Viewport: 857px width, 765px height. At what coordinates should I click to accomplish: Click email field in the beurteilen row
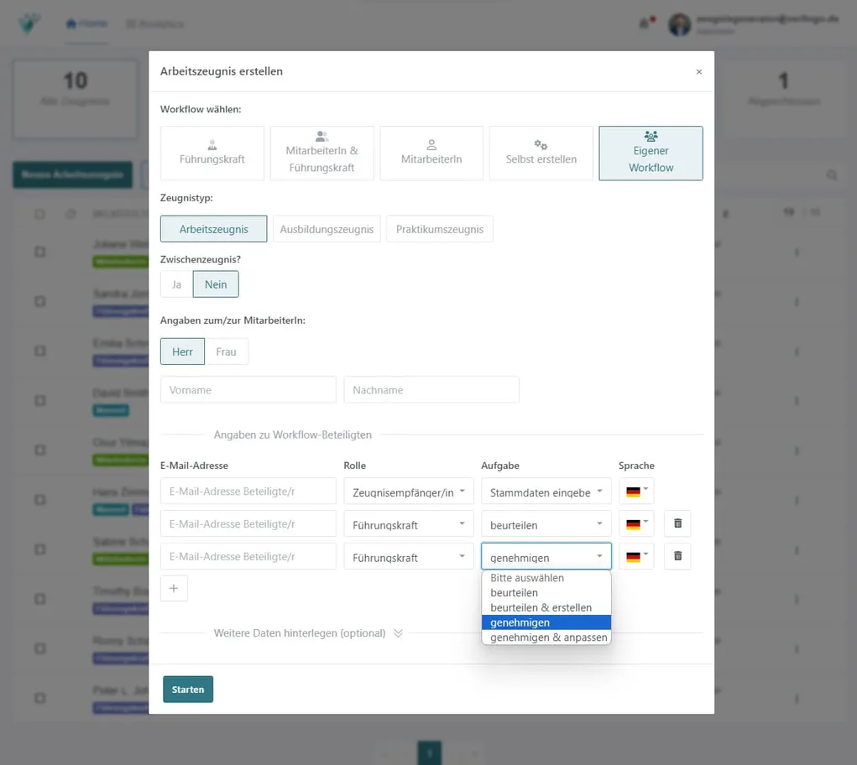click(x=248, y=523)
